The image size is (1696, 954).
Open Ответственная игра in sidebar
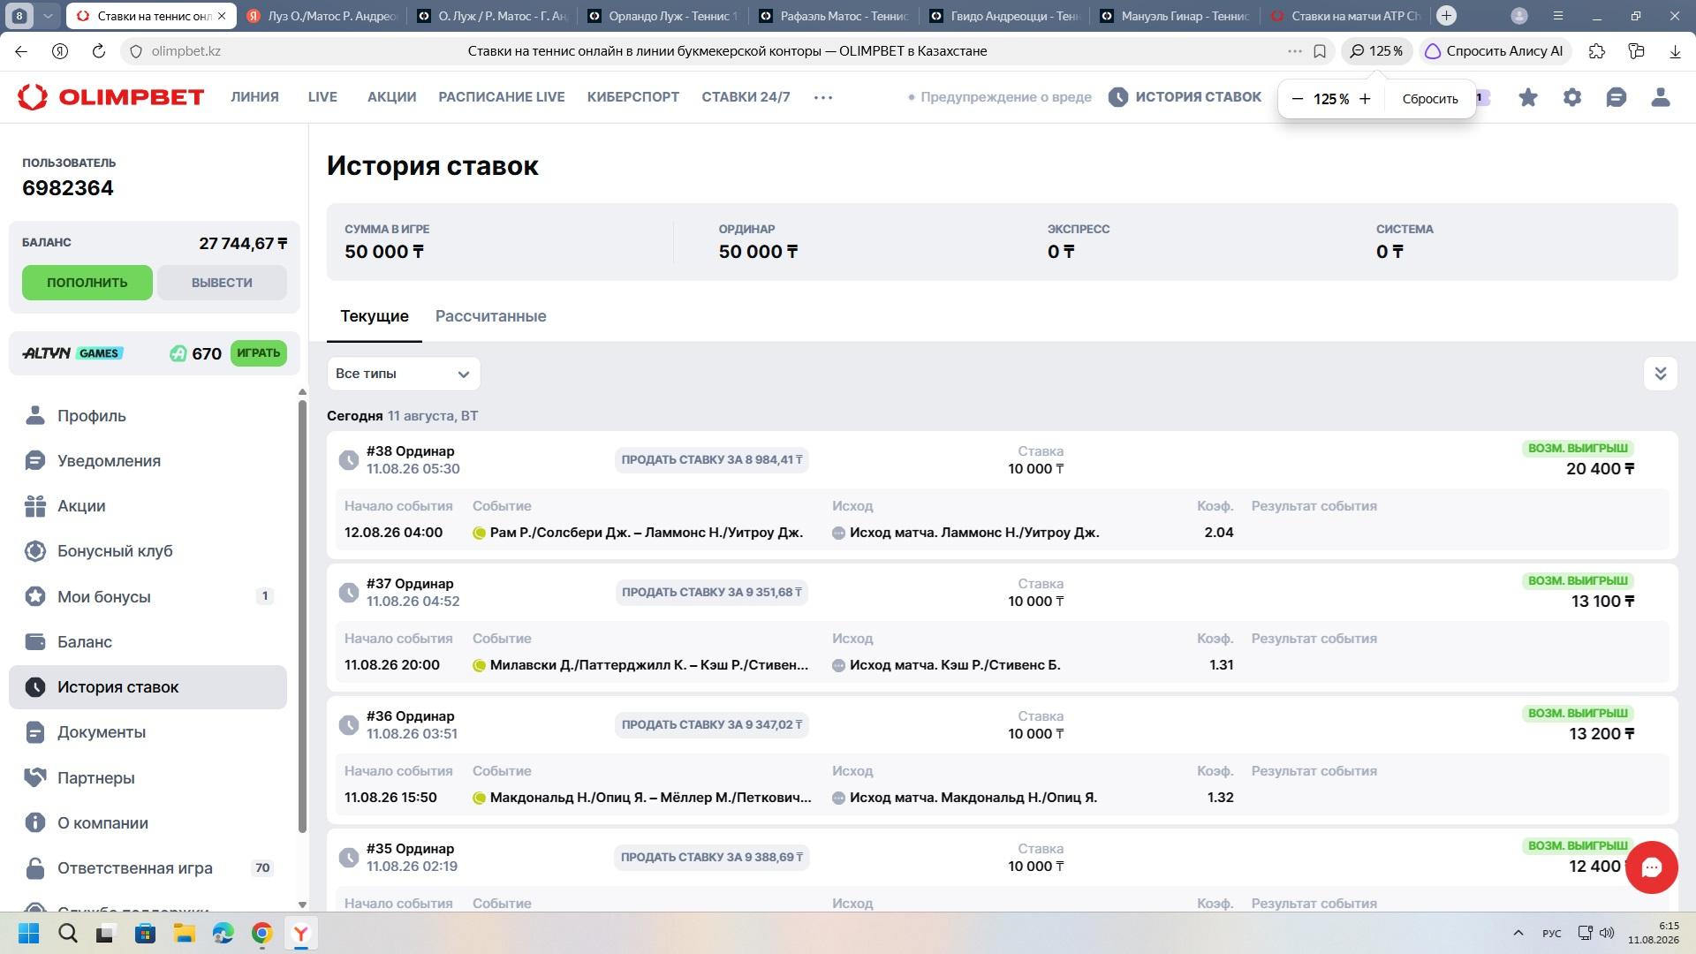pyautogui.click(x=148, y=868)
